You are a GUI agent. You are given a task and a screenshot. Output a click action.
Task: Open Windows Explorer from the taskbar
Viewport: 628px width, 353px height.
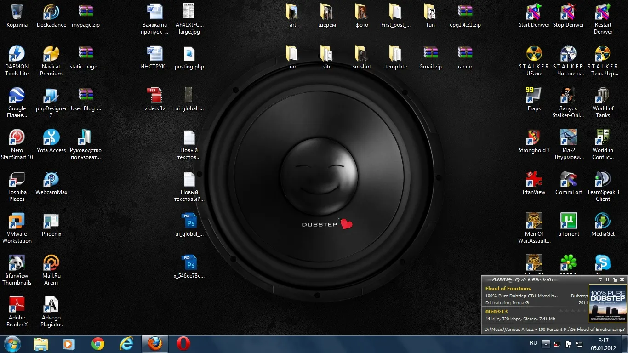(40, 344)
